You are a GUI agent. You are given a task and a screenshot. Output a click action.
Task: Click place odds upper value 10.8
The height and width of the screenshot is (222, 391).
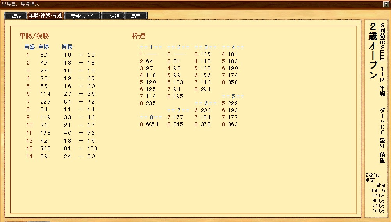point(92,148)
